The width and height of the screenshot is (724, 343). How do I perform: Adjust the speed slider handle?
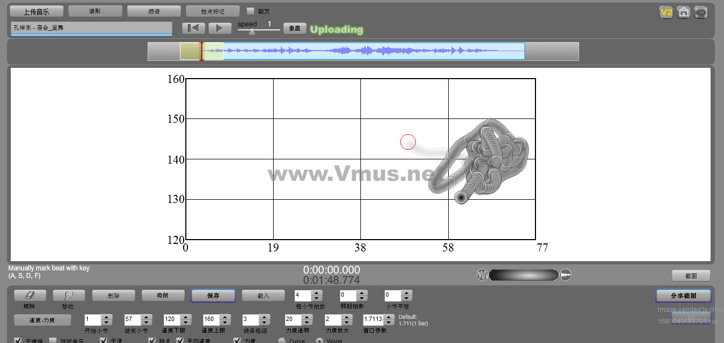(x=252, y=31)
